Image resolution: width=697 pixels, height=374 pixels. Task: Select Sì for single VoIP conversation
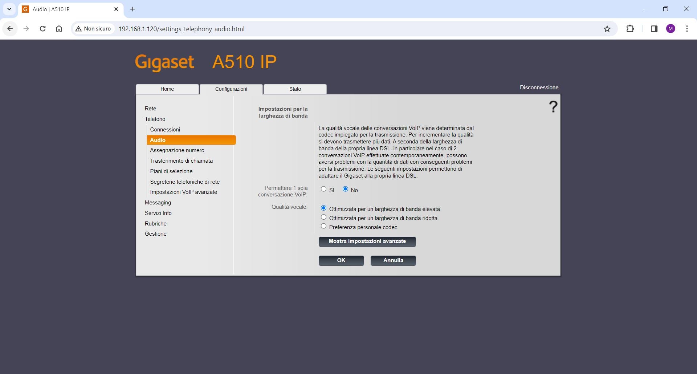(x=323, y=189)
